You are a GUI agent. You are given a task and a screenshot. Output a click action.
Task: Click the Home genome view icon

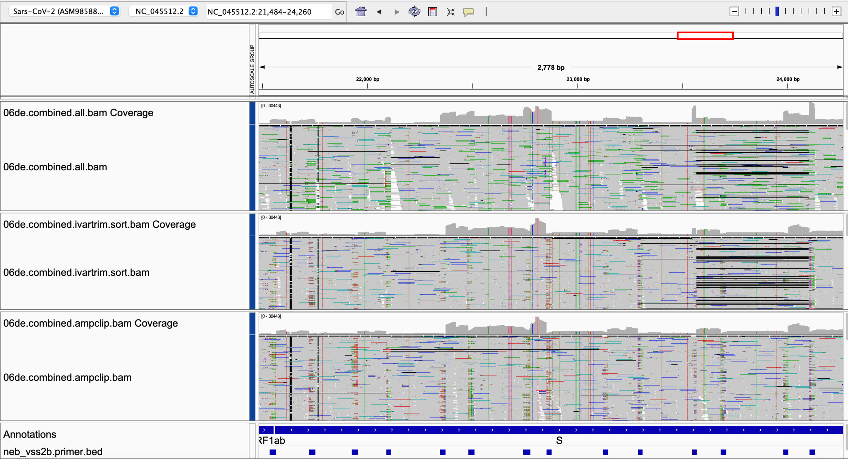361,12
